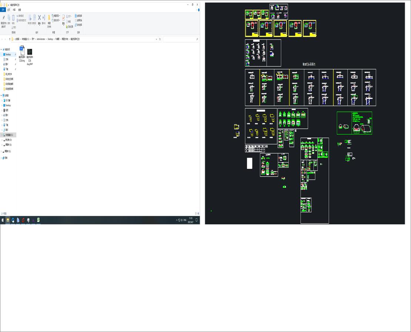This screenshot has height=332, width=411.
Task: Click the Open item in the ribbon's open group
Action: tap(69, 16)
